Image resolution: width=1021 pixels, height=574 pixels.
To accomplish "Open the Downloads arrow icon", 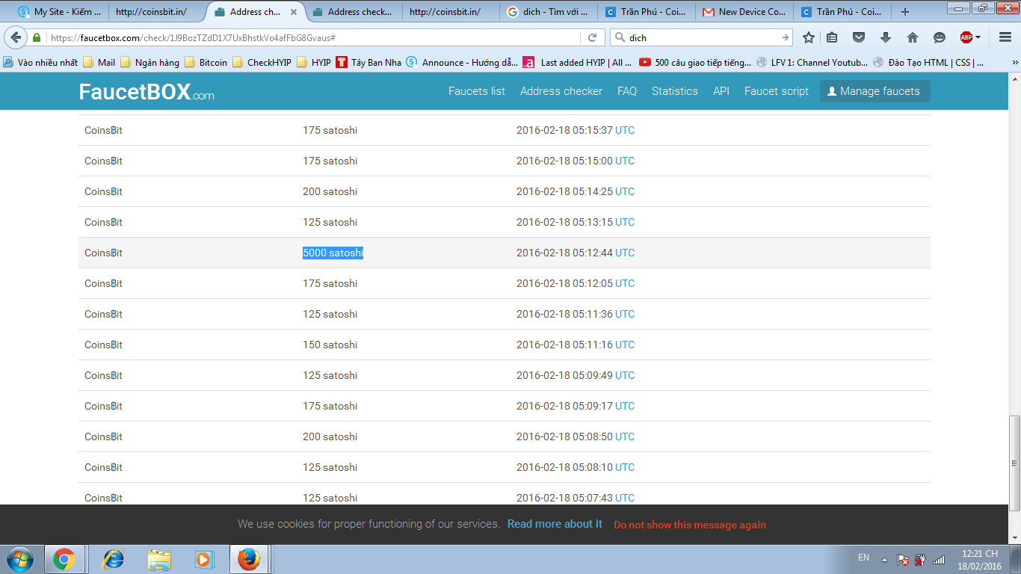I will point(886,37).
